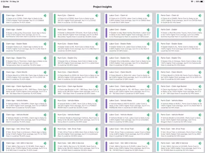
Task: Play audio for Num Cyls - Claim Id card
Action: point(97,16)
